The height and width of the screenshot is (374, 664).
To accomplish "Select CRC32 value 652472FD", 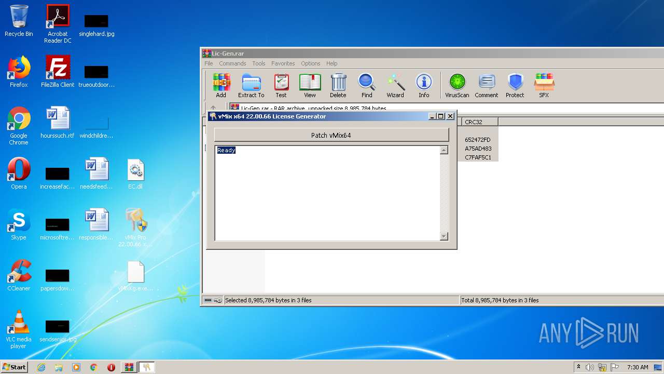I will pyautogui.click(x=477, y=140).
